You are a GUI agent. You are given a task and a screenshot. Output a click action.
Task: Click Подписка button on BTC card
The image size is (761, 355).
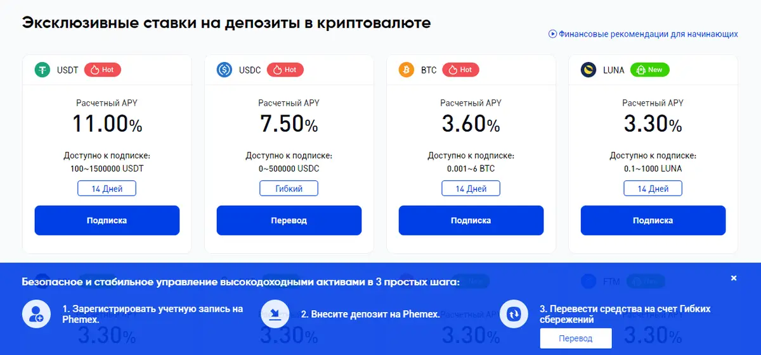coord(471,220)
